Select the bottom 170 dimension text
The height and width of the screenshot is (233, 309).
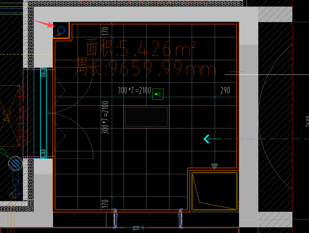click(105, 204)
